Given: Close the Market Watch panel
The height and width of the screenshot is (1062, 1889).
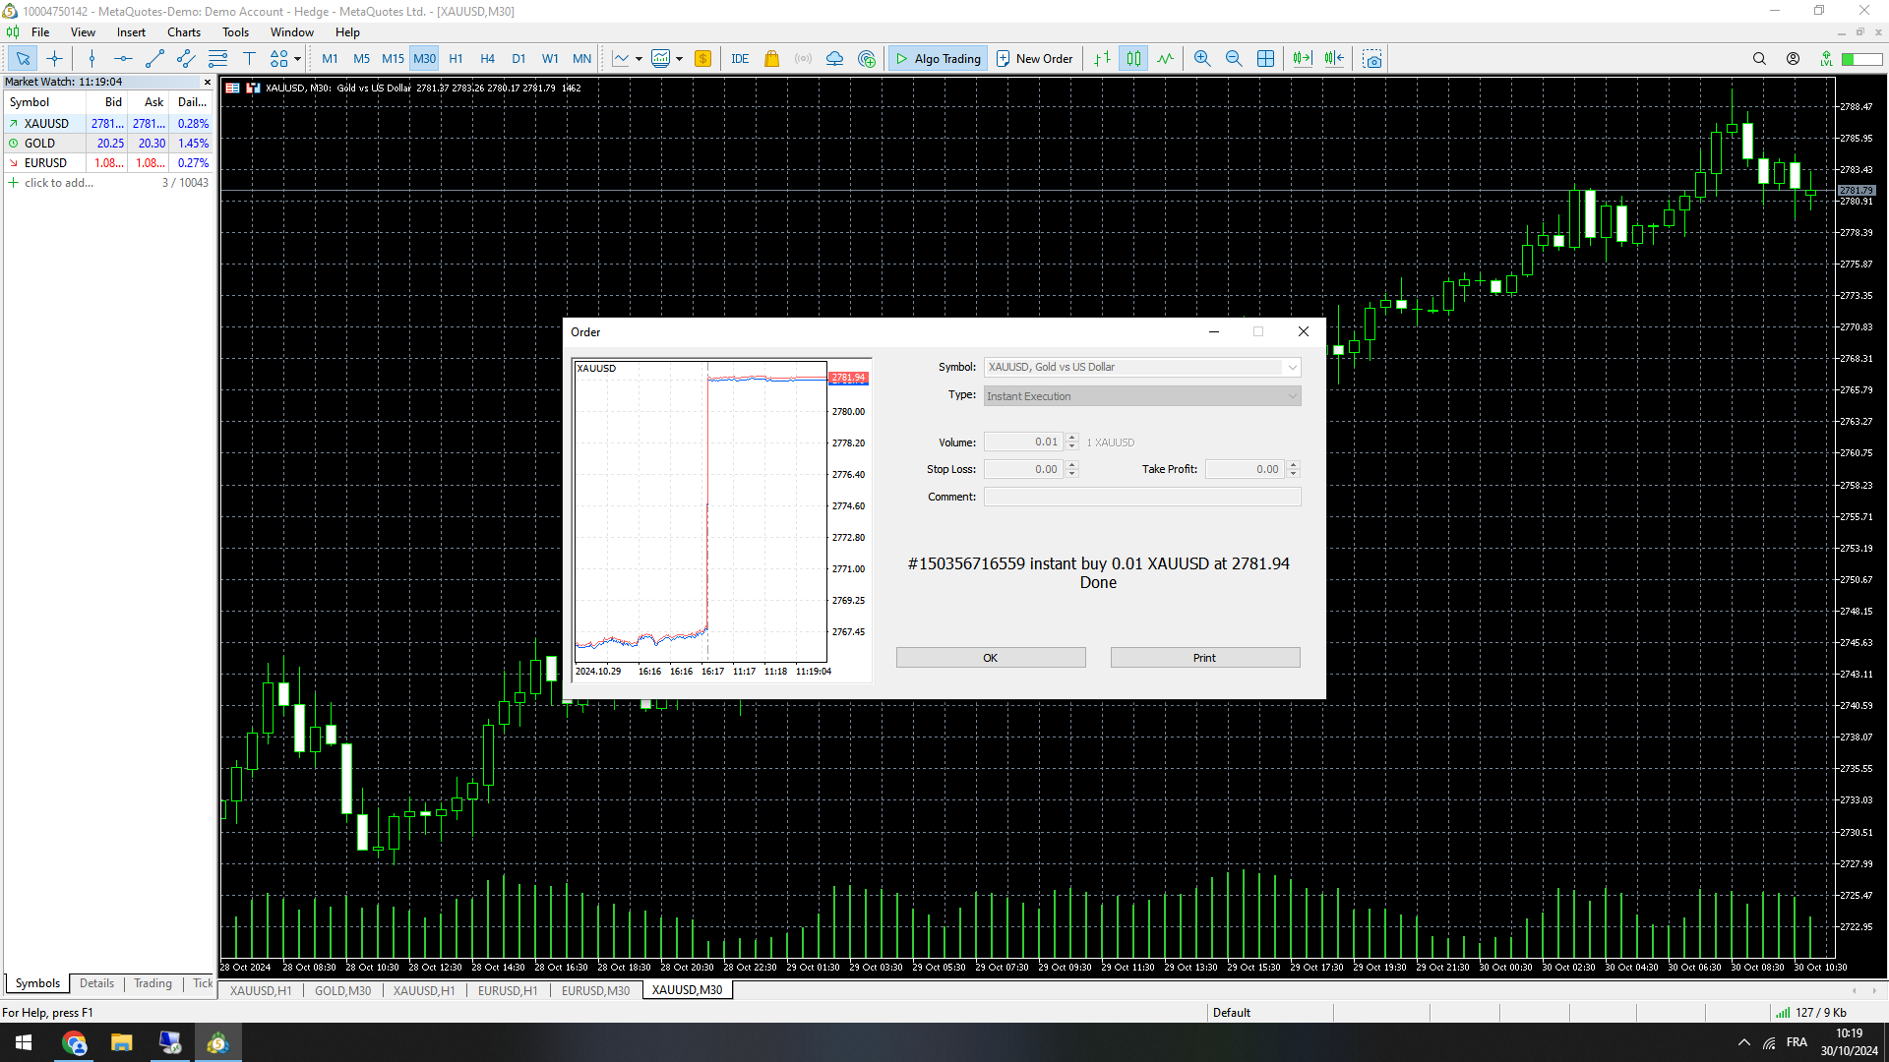Looking at the screenshot, I should [207, 83].
